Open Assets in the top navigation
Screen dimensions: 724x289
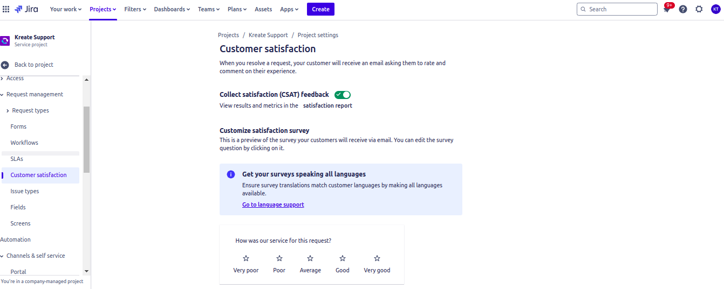[263, 9]
